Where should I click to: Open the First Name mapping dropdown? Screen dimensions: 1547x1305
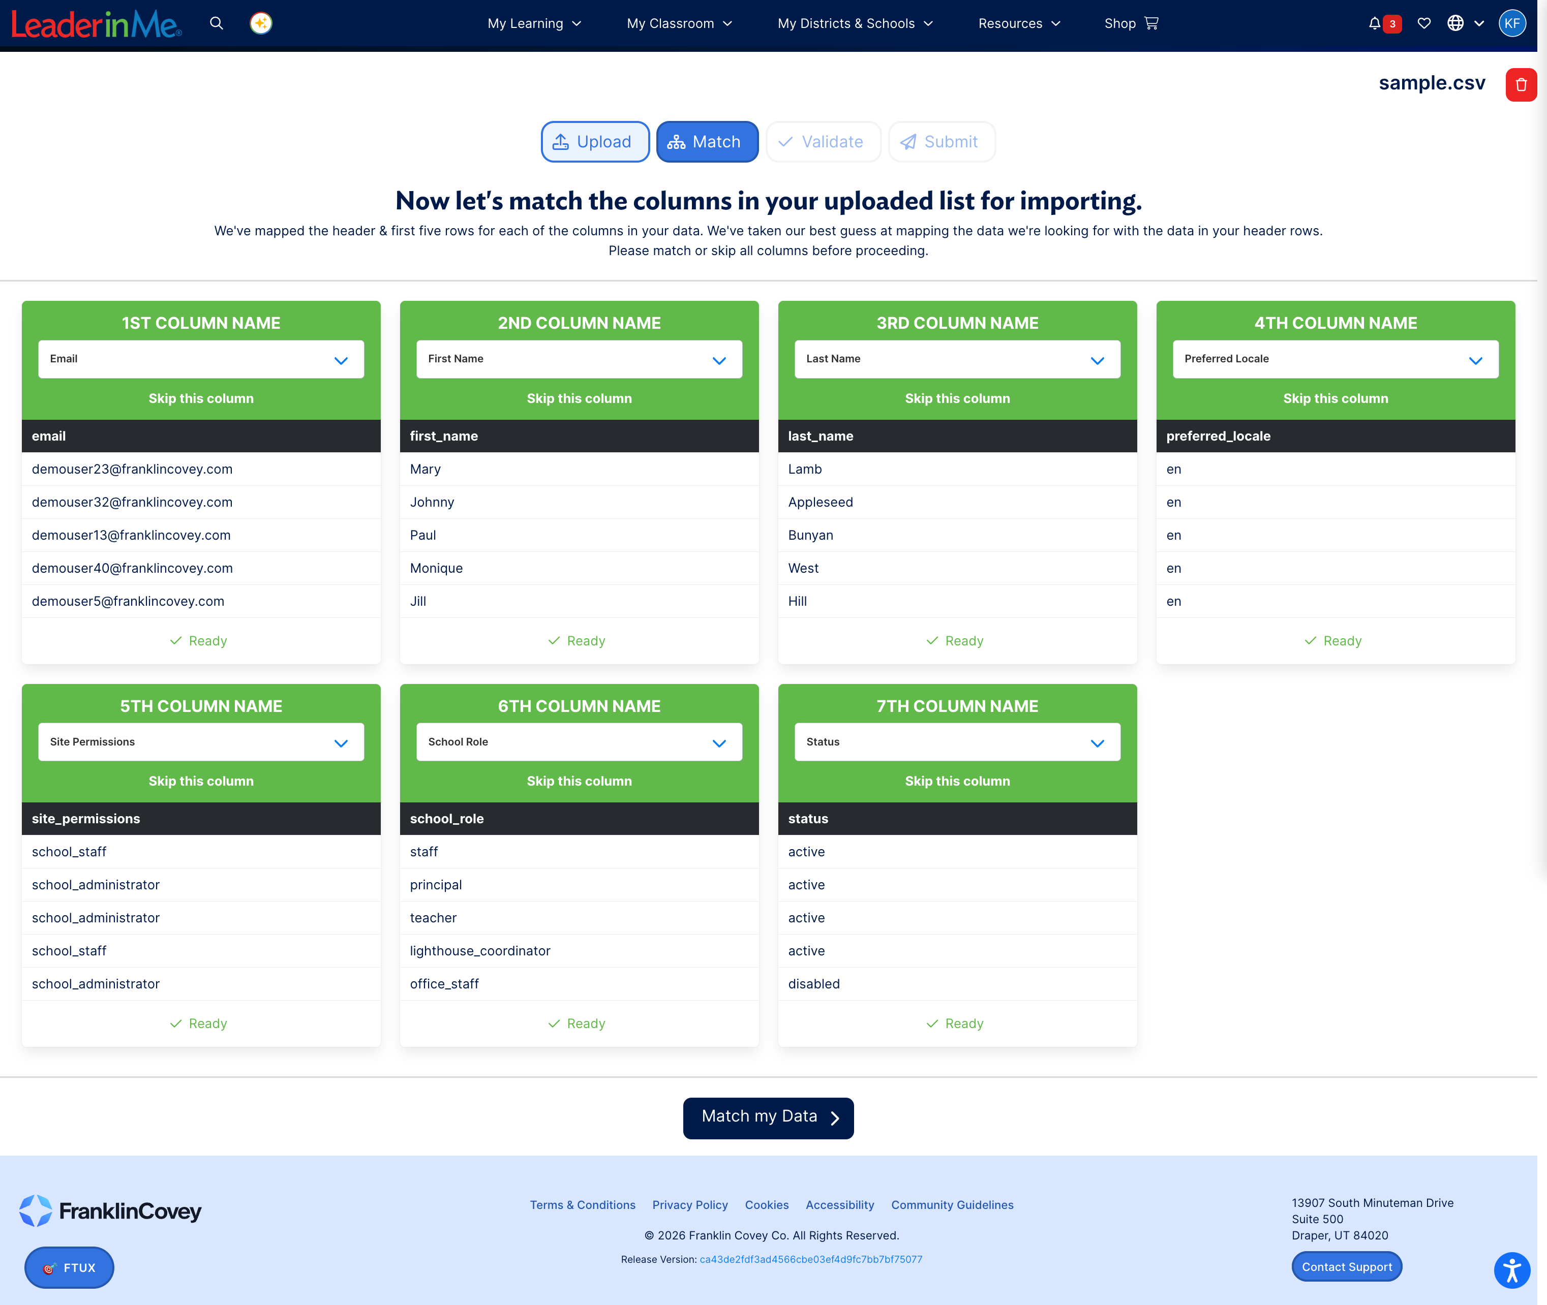(579, 359)
